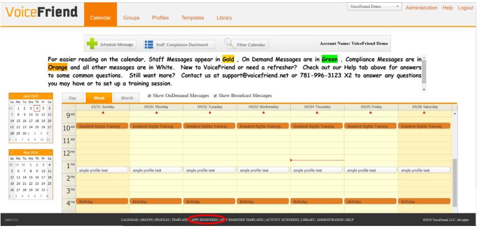
Task: Click the 04/06 Saturday column header
Action: [425, 107]
